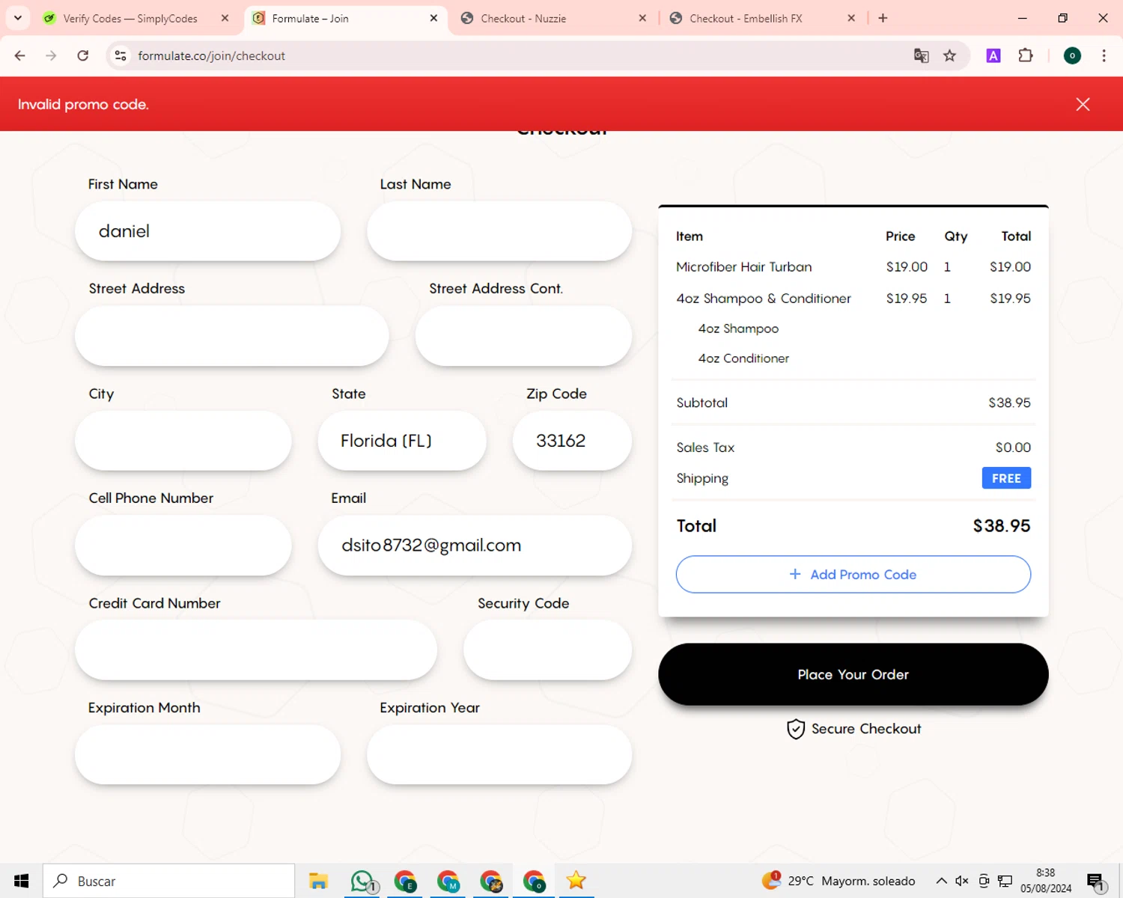Open the purple A extension
Image resolution: width=1123 pixels, height=898 pixels.
pos(993,55)
